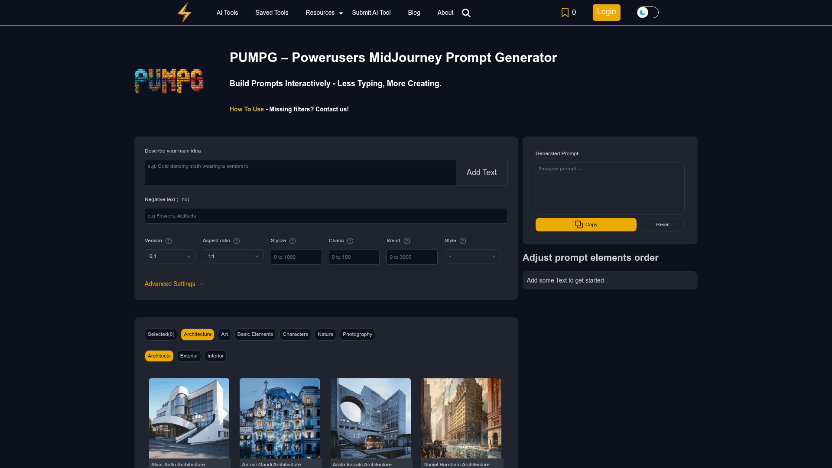This screenshot has height=468, width=832.
Task: Click the help icon next to Weird
Action: click(x=407, y=241)
